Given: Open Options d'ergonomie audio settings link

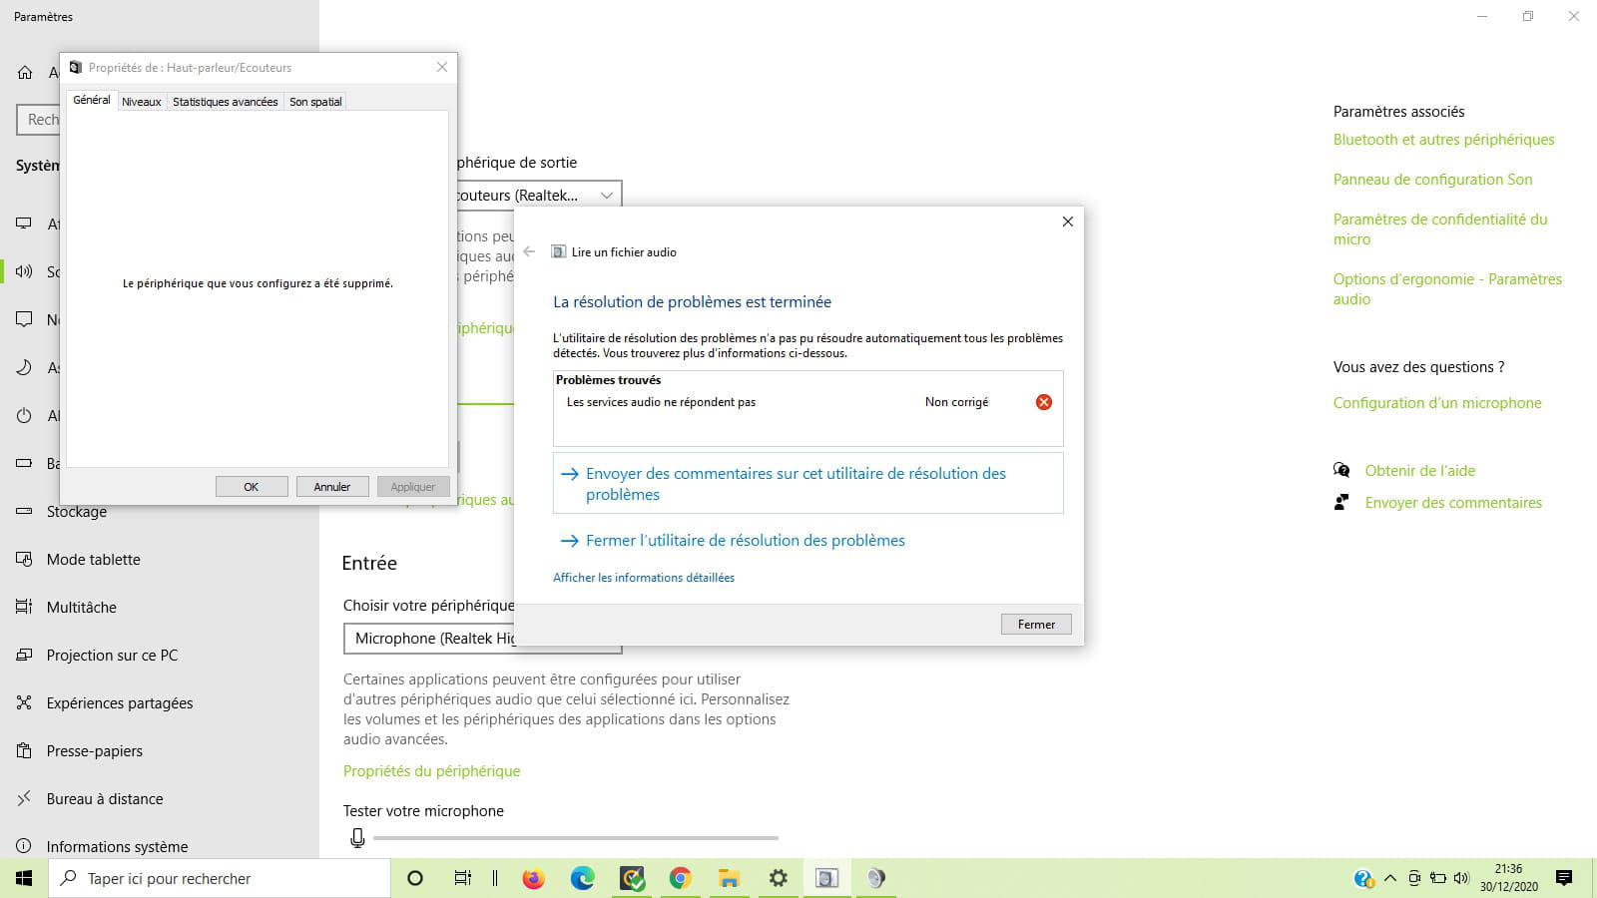Looking at the screenshot, I should [x=1447, y=289].
